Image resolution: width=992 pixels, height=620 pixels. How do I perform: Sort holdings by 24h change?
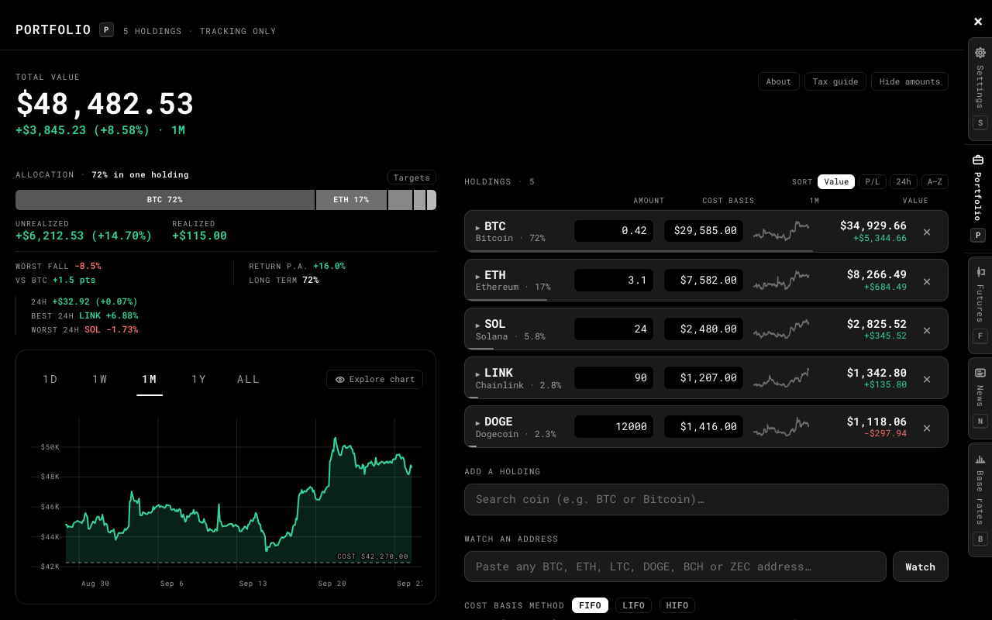(x=904, y=182)
